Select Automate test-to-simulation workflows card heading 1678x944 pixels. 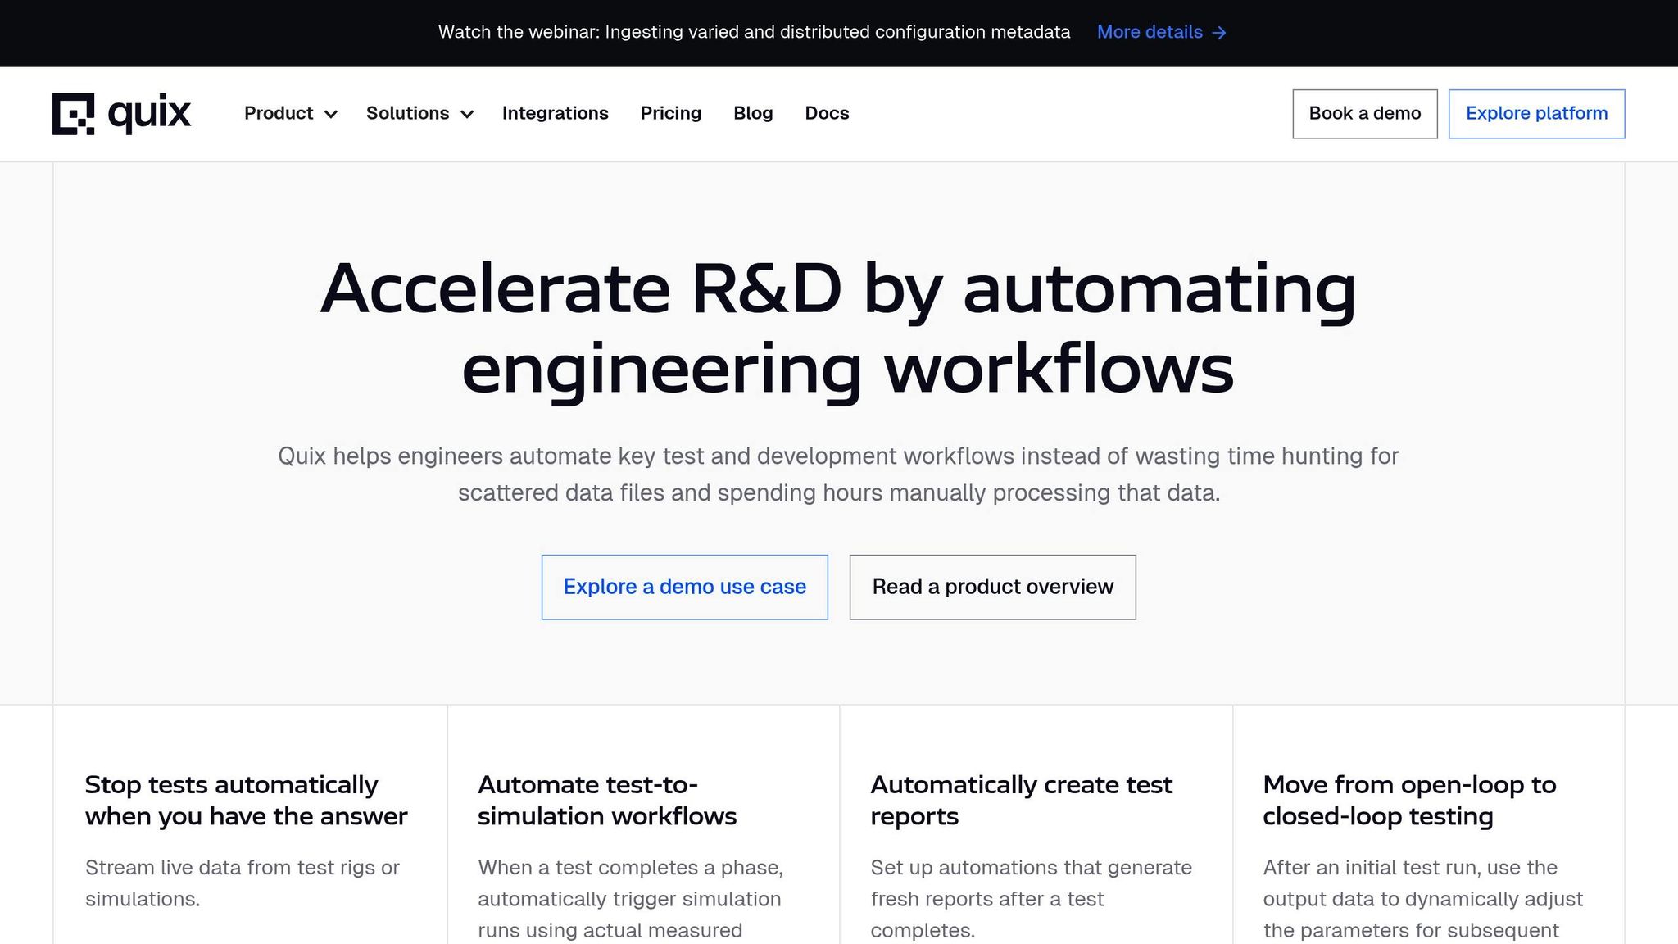(x=606, y=800)
